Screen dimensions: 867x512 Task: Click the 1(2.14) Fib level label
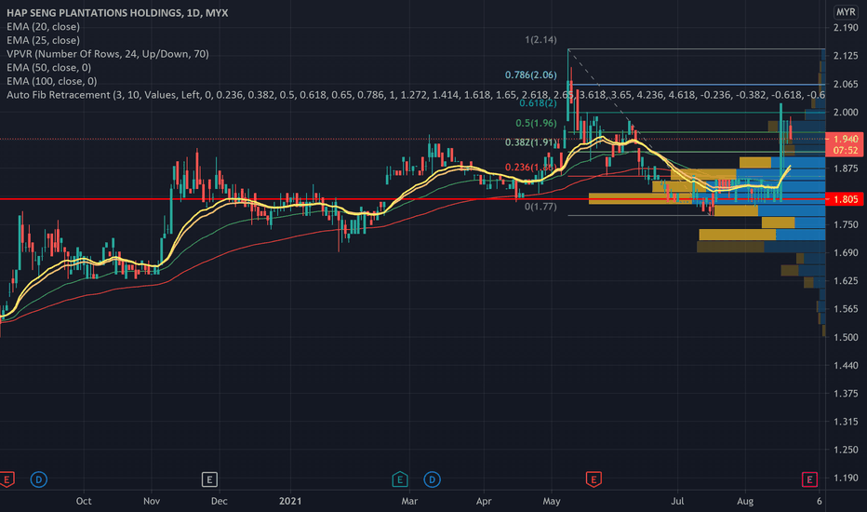tap(540, 40)
